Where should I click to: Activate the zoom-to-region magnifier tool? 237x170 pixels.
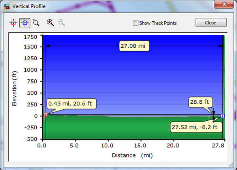click(36, 23)
